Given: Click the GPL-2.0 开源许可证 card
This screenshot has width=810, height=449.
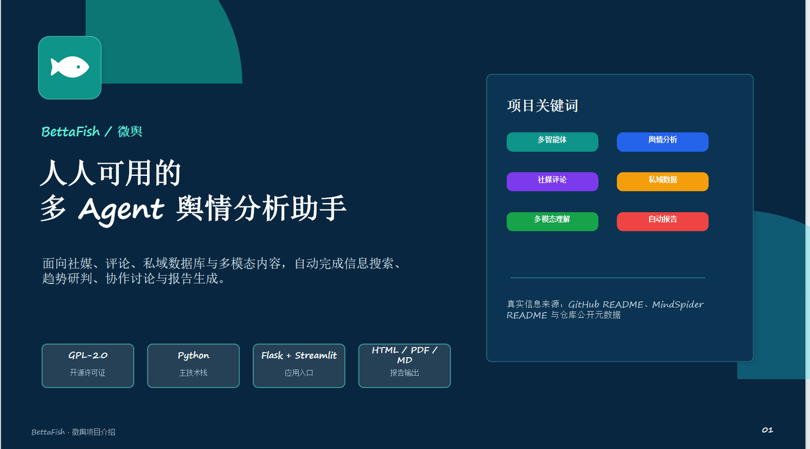Looking at the screenshot, I should pyautogui.click(x=88, y=366).
